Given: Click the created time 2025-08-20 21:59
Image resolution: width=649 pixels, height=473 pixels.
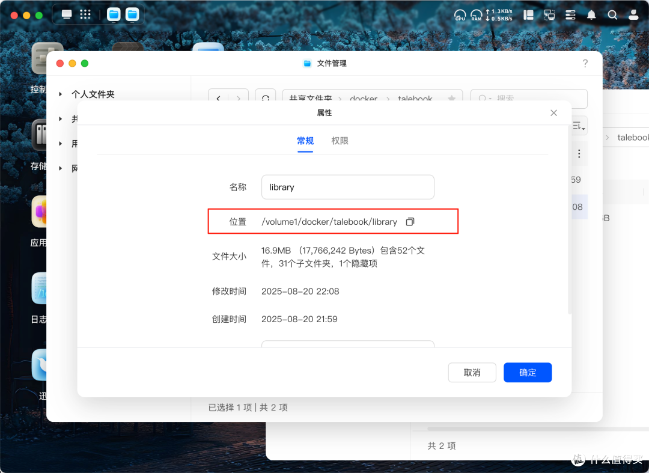Looking at the screenshot, I should pos(299,319).
